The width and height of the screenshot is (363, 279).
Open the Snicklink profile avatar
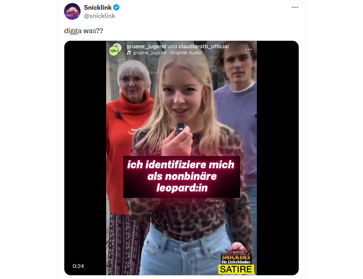pyautogui.click(x=72, y=11)
